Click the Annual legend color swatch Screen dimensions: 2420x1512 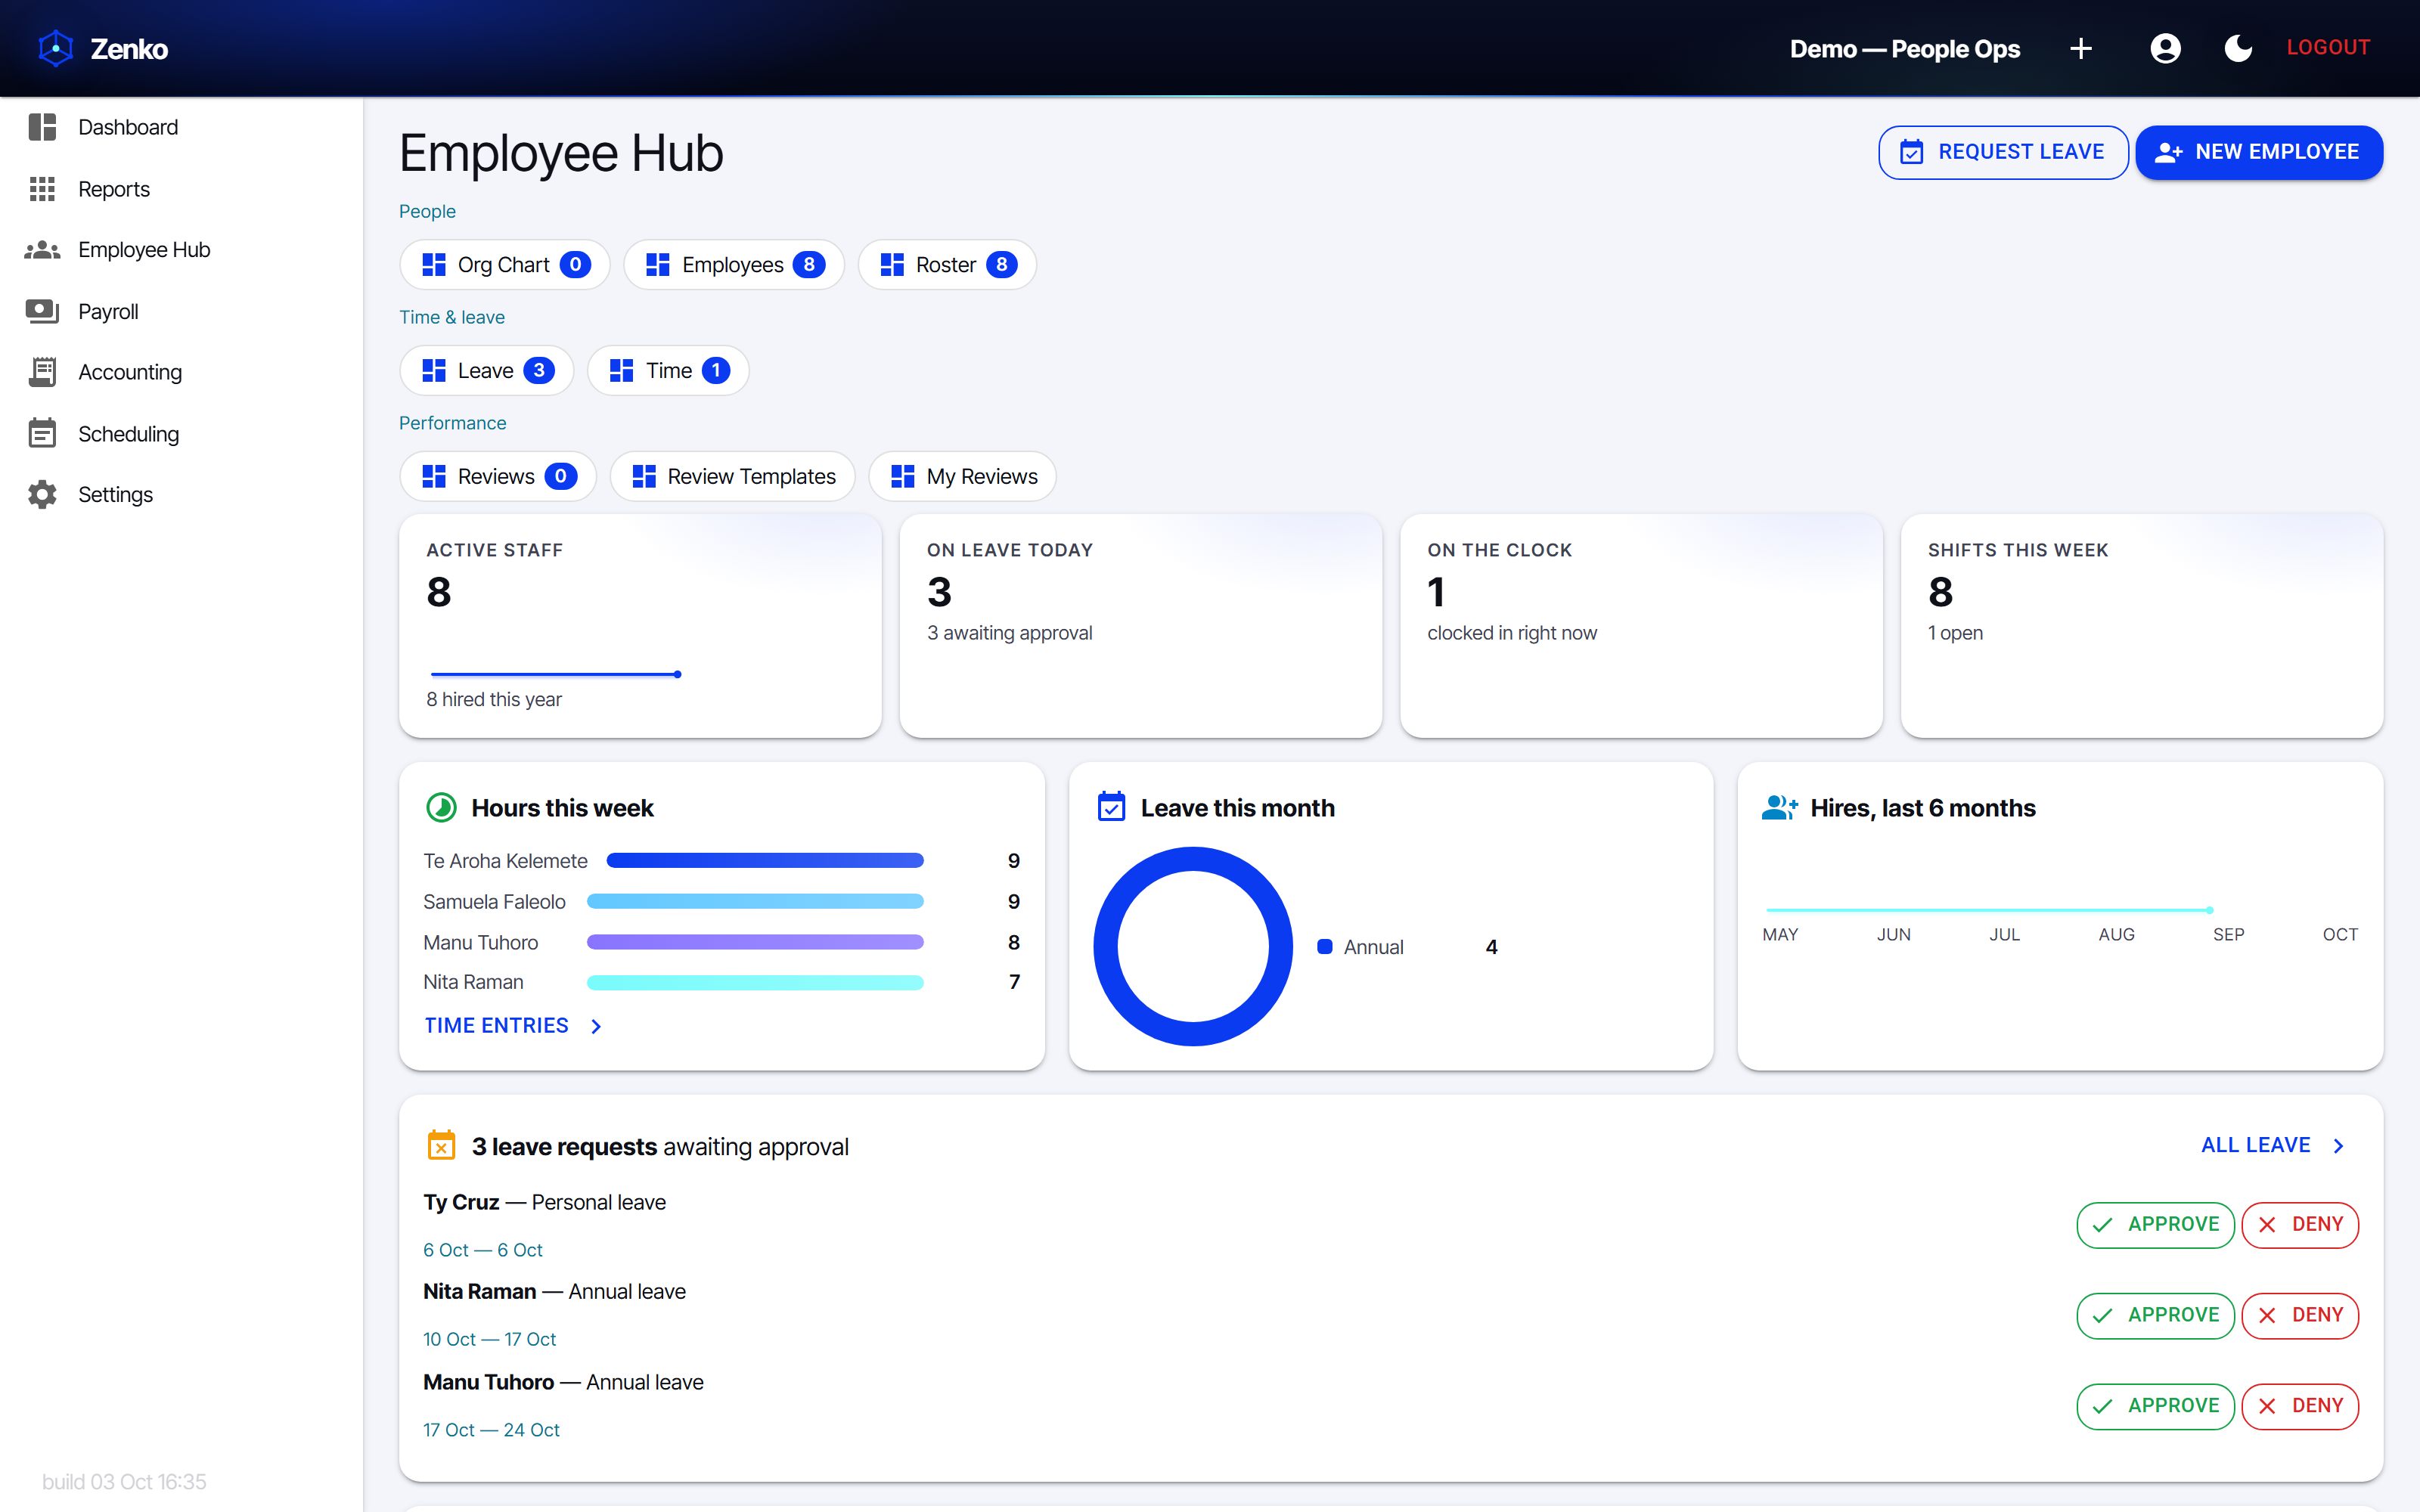point(1324,946)
